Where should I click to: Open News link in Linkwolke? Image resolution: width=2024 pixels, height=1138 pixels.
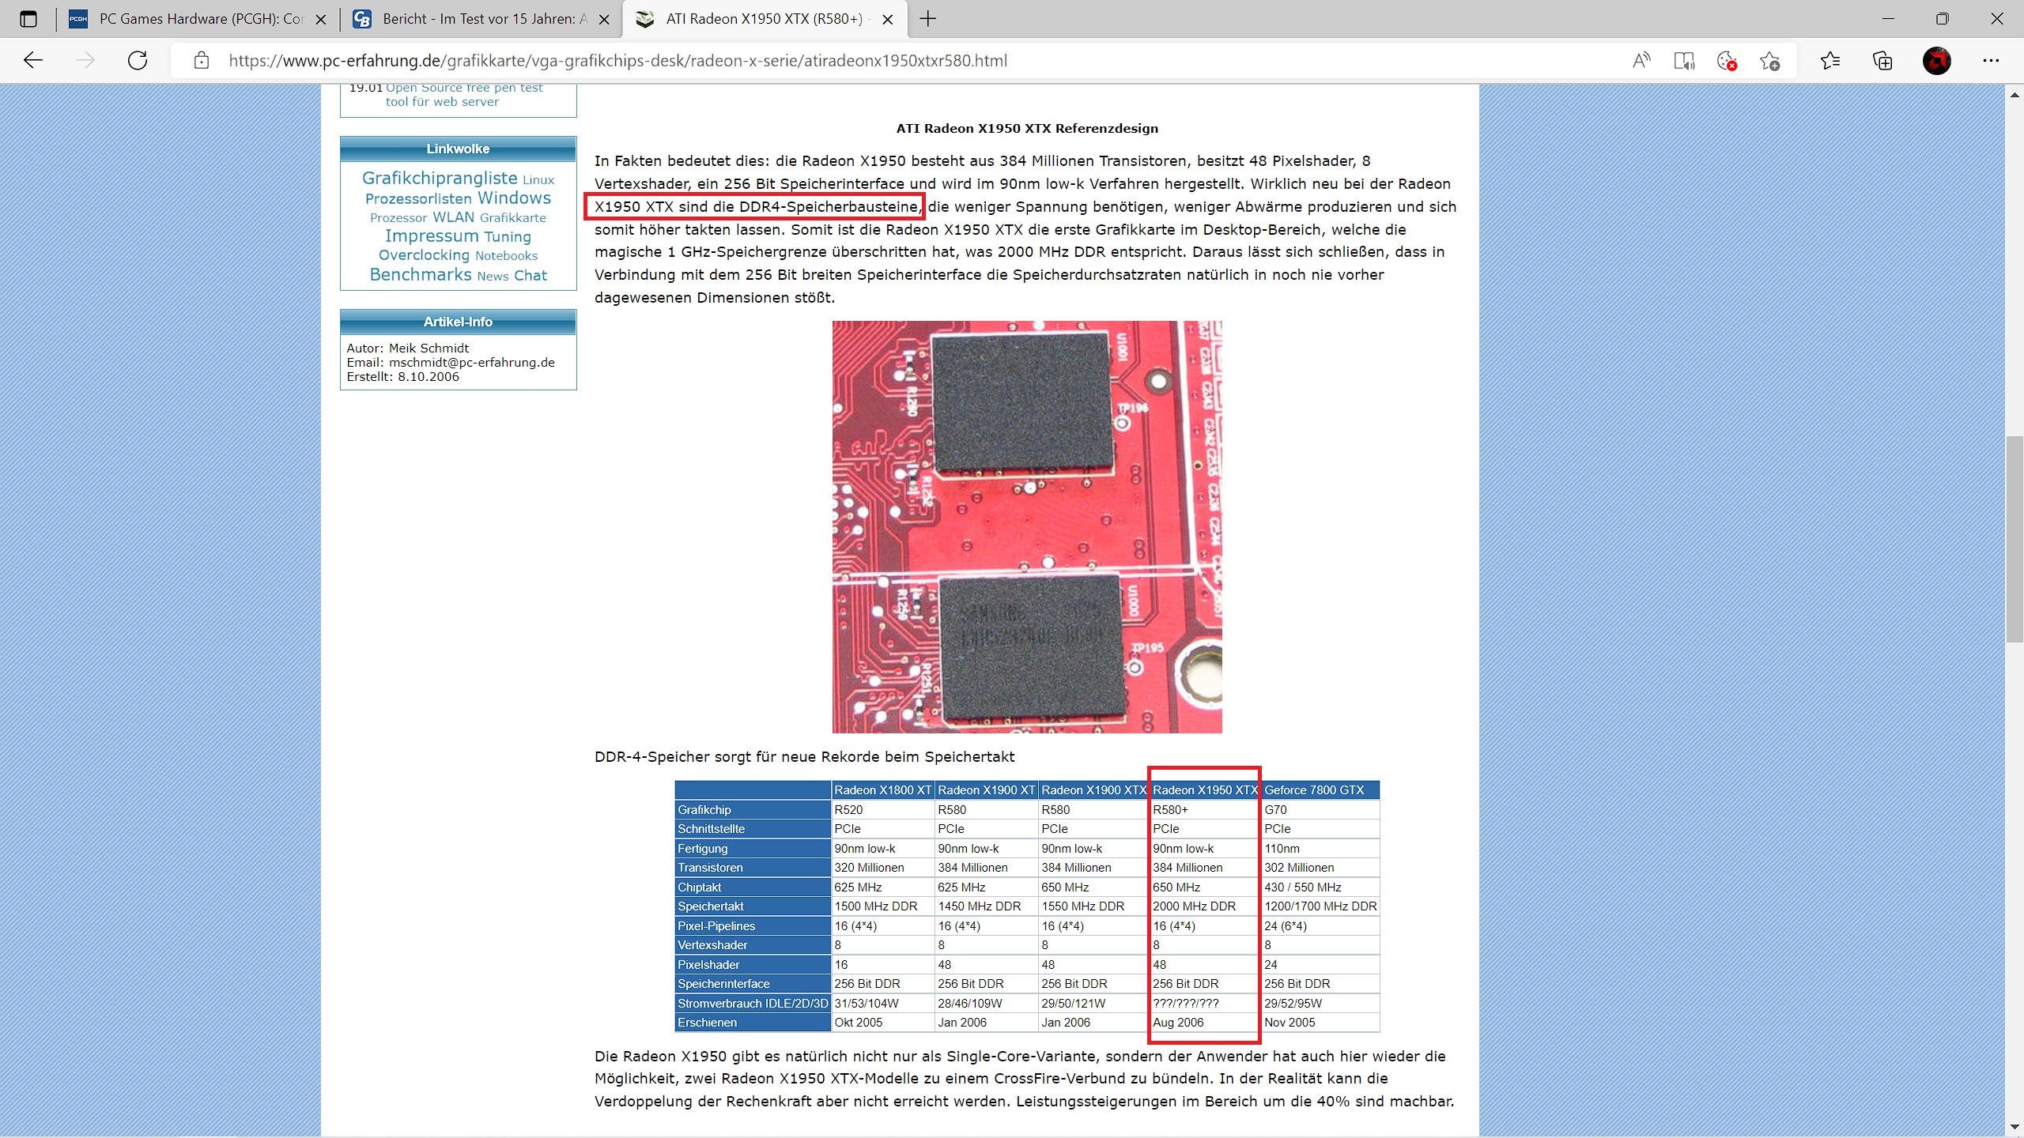tap(493, 276)
